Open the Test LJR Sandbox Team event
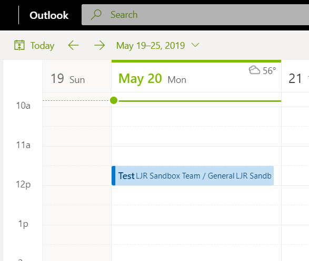309x261 pixels. point(193,176)
